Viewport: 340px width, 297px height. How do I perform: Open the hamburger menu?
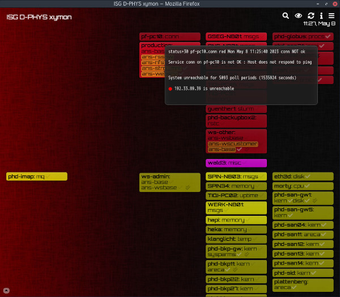[x=331, y=16]
